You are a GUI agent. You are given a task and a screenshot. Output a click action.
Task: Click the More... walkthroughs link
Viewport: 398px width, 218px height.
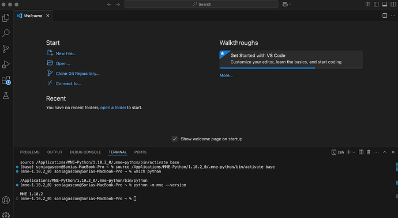click(226, 75)
